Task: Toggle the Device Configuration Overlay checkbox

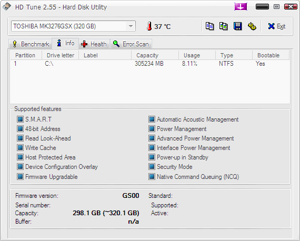Action: (20, 167)
